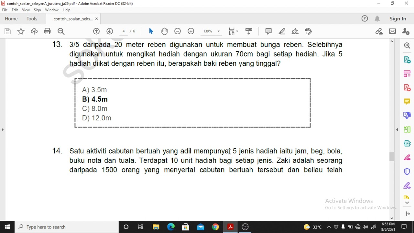This screenshot has width=414, height=233.
Task: Close the contoh_soalan_seks document tab
Action: click(96, 19)
